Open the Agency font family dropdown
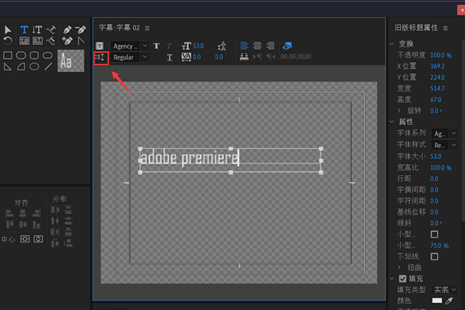 pyautogui.click(x=129, y=46)
